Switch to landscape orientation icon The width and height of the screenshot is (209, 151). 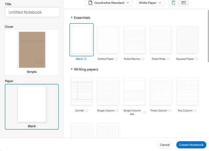click(x=183, y=3)
